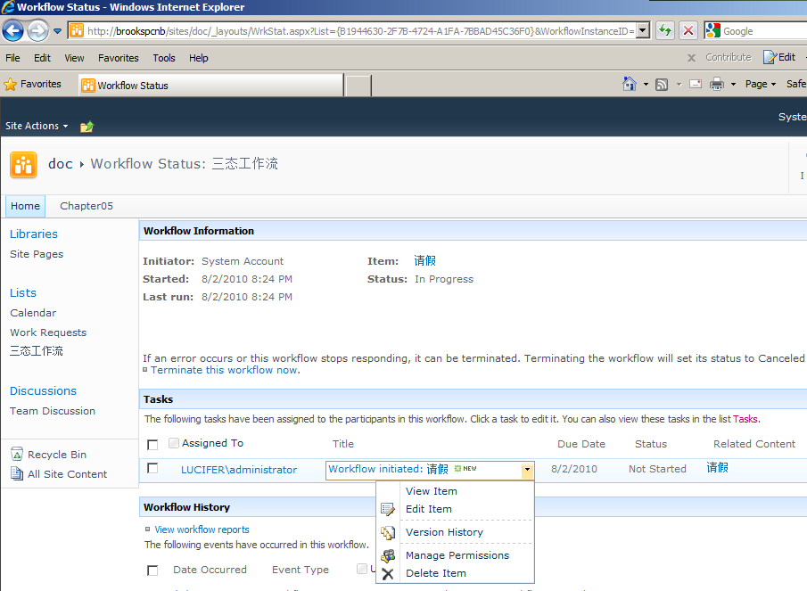Screen dimensions: 807x591
Task: Open the Page dropdown menu
Action: click(760, 84)
